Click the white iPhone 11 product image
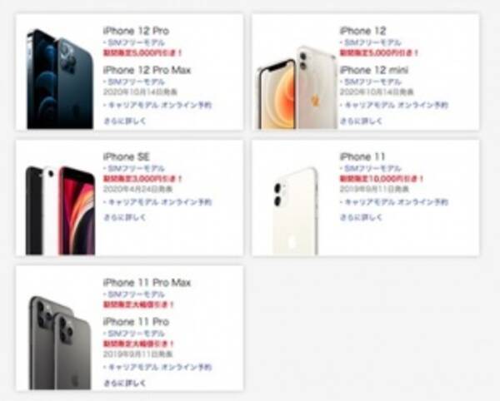The height and width of the screenshot is (401, 500). pos(295,211)
